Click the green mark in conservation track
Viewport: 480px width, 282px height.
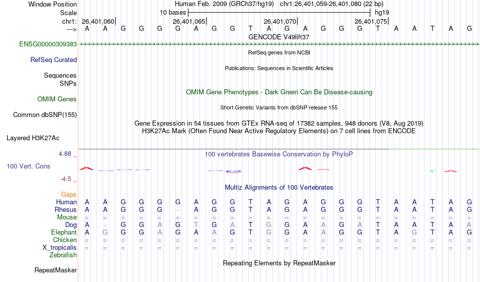[432, 171]
